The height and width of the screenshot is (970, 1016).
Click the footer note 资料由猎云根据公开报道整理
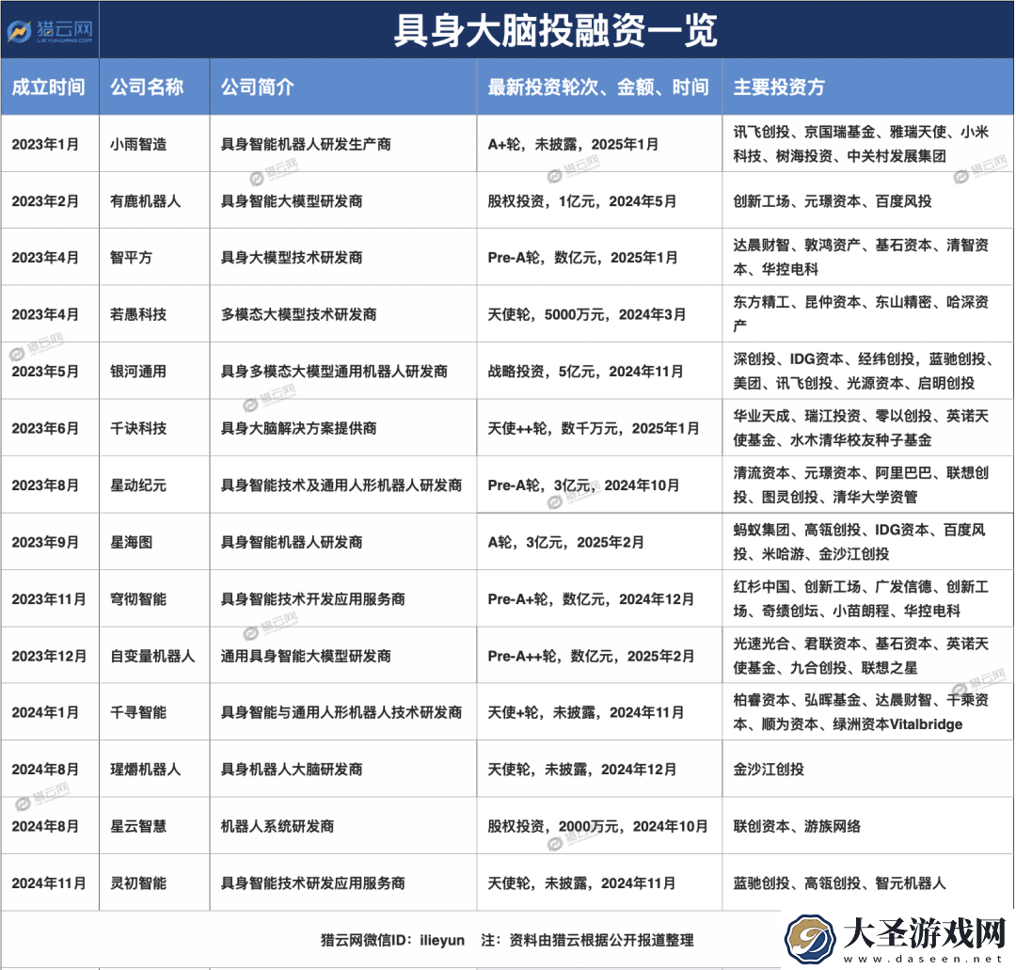point(601,940)
